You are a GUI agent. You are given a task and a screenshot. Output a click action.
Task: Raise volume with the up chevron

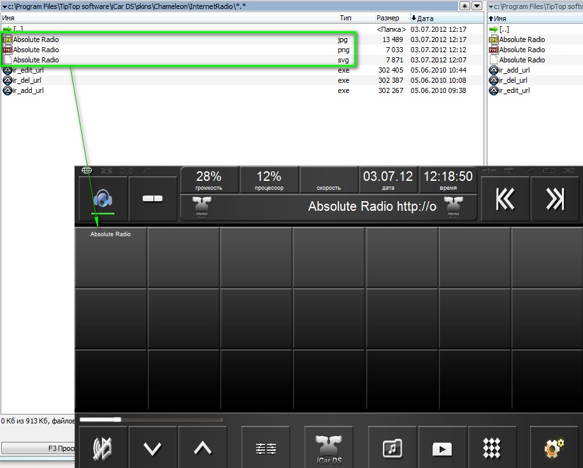(x=202, y=448)
